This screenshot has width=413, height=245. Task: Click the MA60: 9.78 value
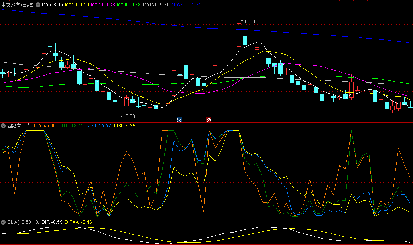pos(129,5)
